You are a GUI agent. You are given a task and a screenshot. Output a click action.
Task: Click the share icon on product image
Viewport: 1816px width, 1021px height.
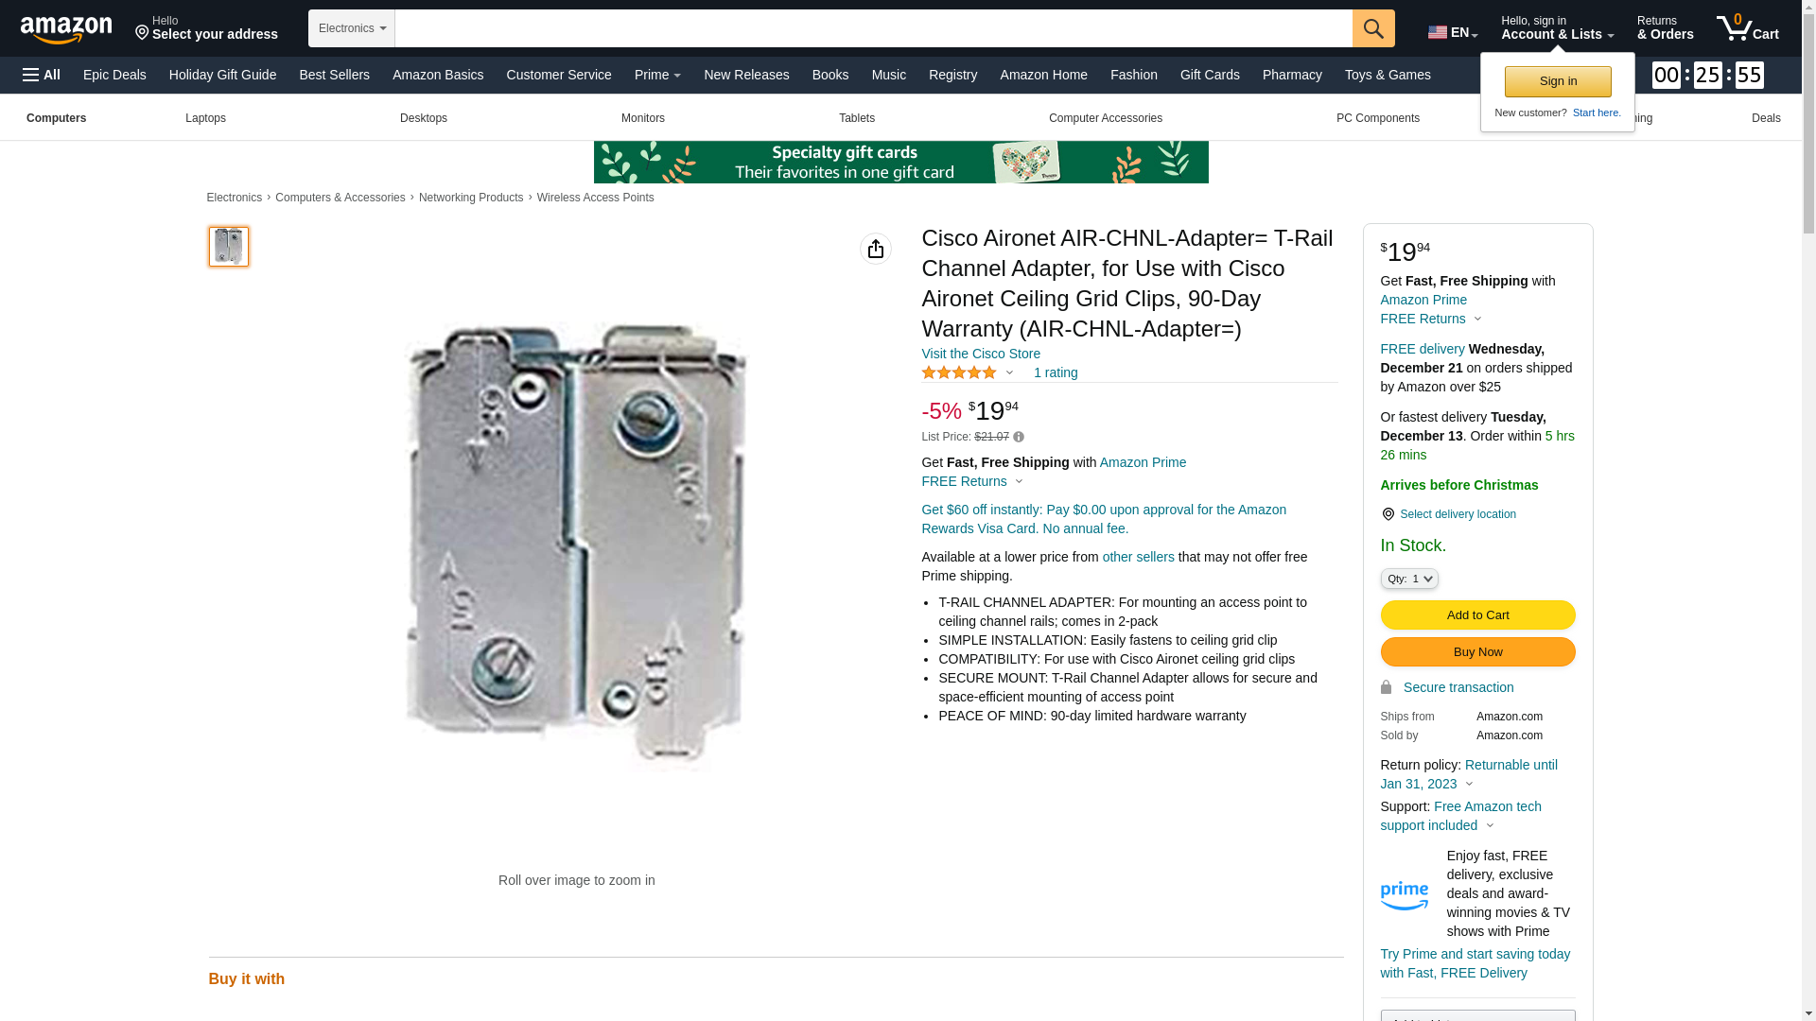pos(876,249)
